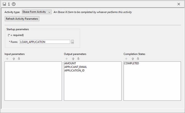Move output parameter up with arrow icon
Viewport: 185px width, 113px height.
click(73, 59)
